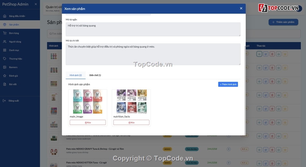The height and width of the screenshot is (167, 306).
Task: Collapse the PetShop Admin sidebar with X
Action: coord(36,4)
